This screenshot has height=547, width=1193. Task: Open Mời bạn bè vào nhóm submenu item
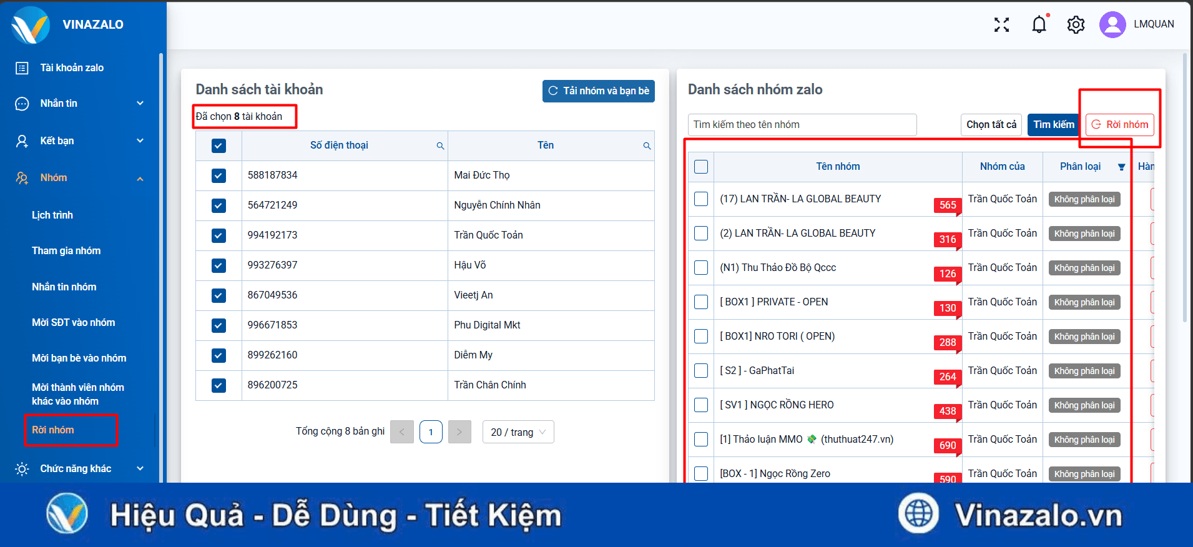pyautogui.click(x=79, y=358)
